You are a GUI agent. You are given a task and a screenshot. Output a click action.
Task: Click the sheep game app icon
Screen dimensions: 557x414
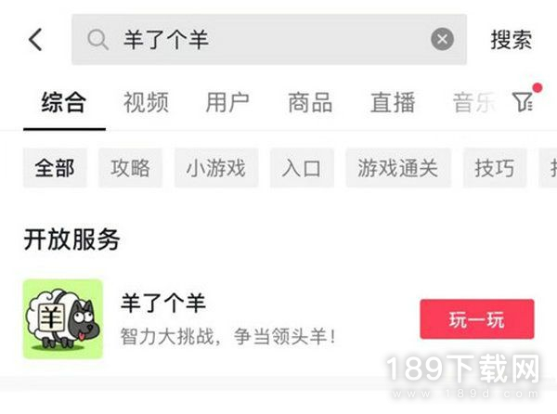[63, 318]
